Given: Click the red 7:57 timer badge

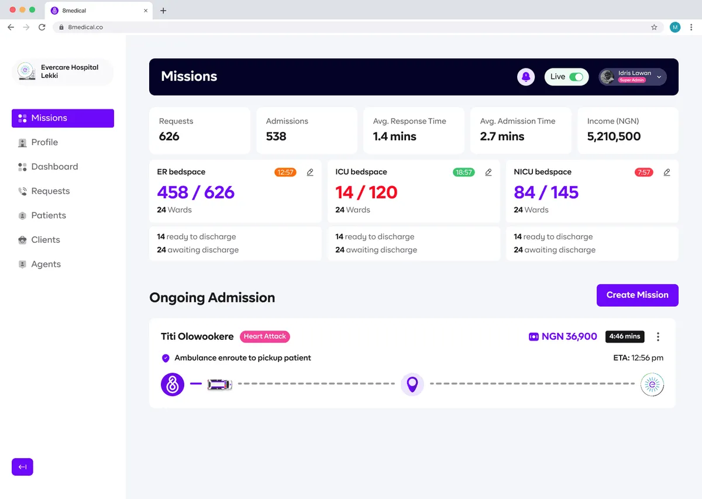Looking at the screenshot, I should click(644, 173).
